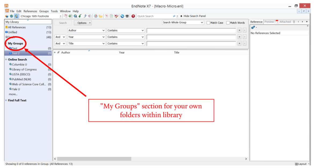
Task: Switch to the Reference tab
Action: tap(256, 22)
